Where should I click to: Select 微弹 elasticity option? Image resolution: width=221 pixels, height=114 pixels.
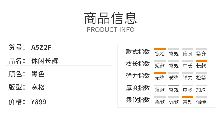click(174, 78)
